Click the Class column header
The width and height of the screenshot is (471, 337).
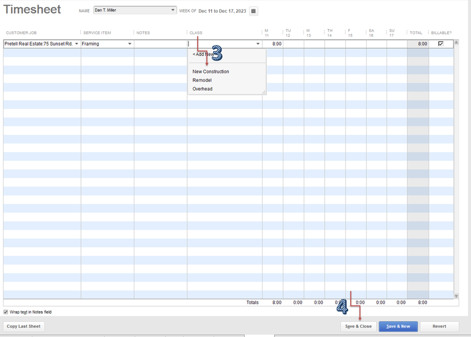pos(196,33)
